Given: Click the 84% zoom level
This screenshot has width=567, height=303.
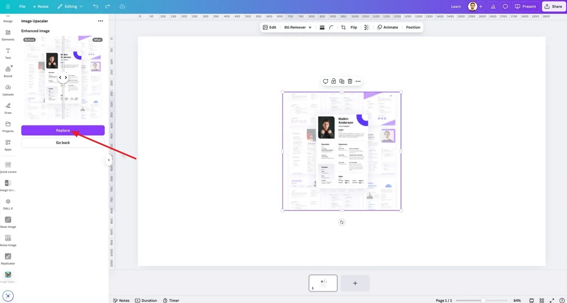Looking at the screenshot, I should click(x=517, y=300).
